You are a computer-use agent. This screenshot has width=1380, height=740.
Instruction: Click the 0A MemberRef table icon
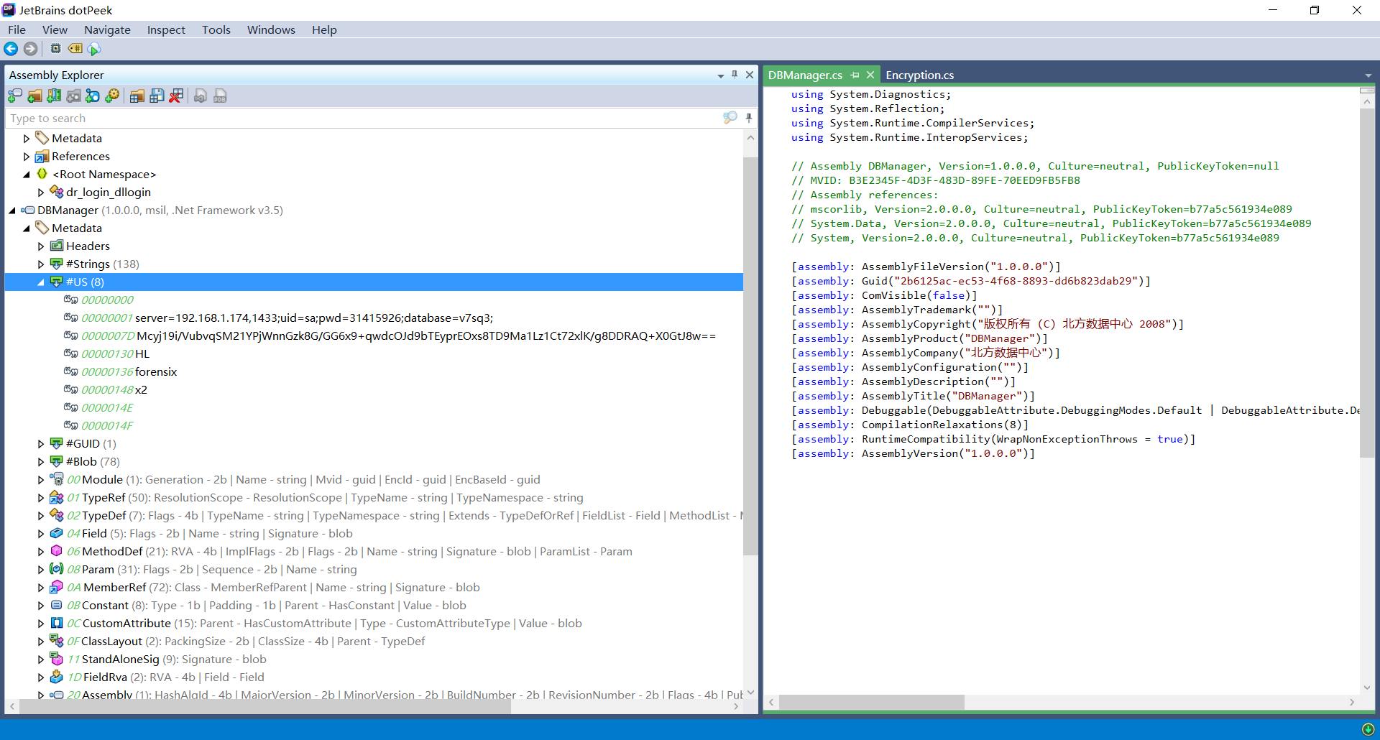[x=57, y=587]
